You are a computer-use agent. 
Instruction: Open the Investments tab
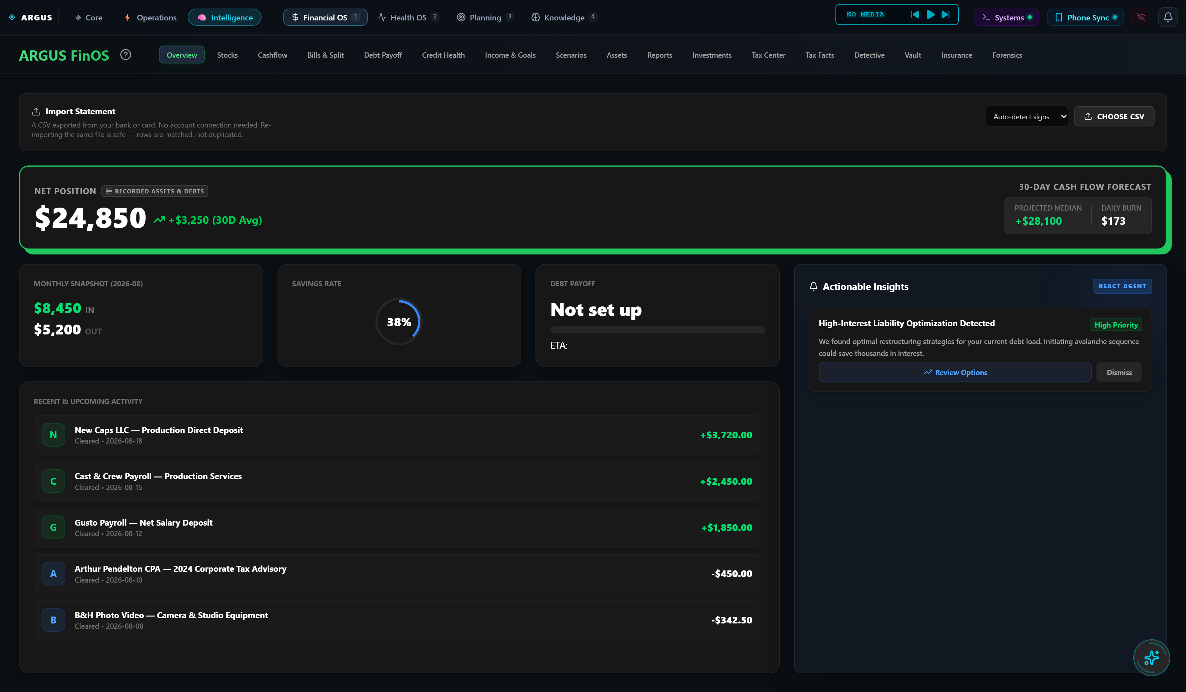(712, 55)
